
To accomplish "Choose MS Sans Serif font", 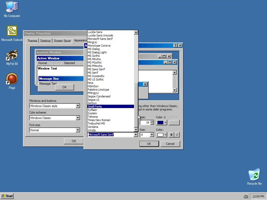I will (111, 69).
